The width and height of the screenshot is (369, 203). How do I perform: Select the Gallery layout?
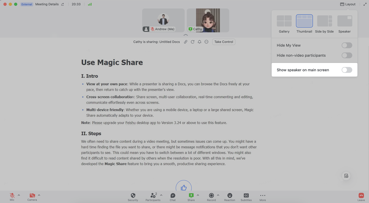[284, 21]
